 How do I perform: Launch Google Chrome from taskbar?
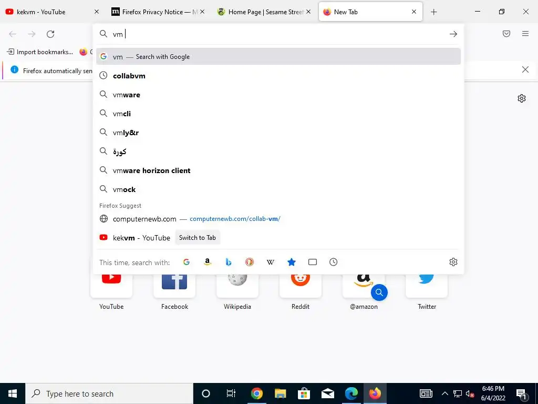coord(256,393)
